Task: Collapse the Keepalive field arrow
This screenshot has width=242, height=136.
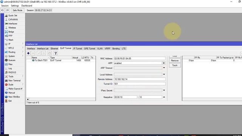Action: pyautogui.click(x=164, y=97)
